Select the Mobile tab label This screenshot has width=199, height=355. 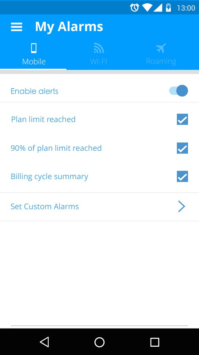(x=34, y=62)
